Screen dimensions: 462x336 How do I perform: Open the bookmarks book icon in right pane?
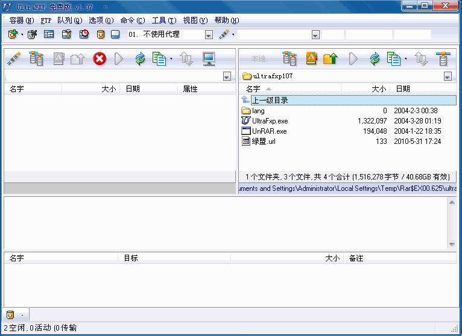coord(311,58)
